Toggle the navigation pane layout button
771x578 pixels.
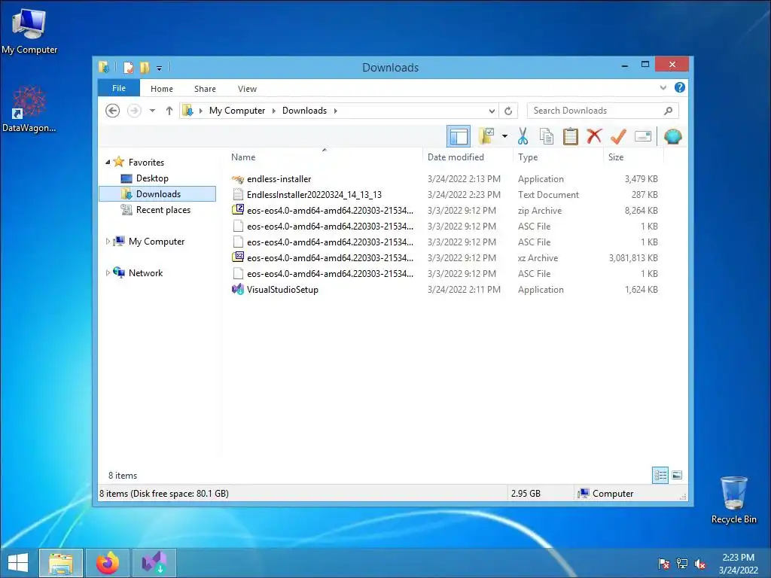pyautogui.click(x=459, y=136)
